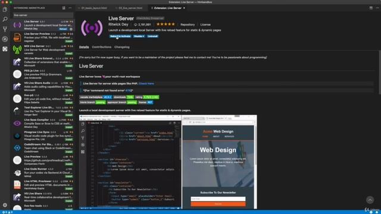Click Live Server Preview extension icon
Screen dimensions: 381x214
coord(17,37)
